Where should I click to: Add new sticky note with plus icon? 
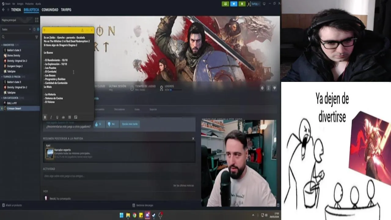[x=45, y=30]
